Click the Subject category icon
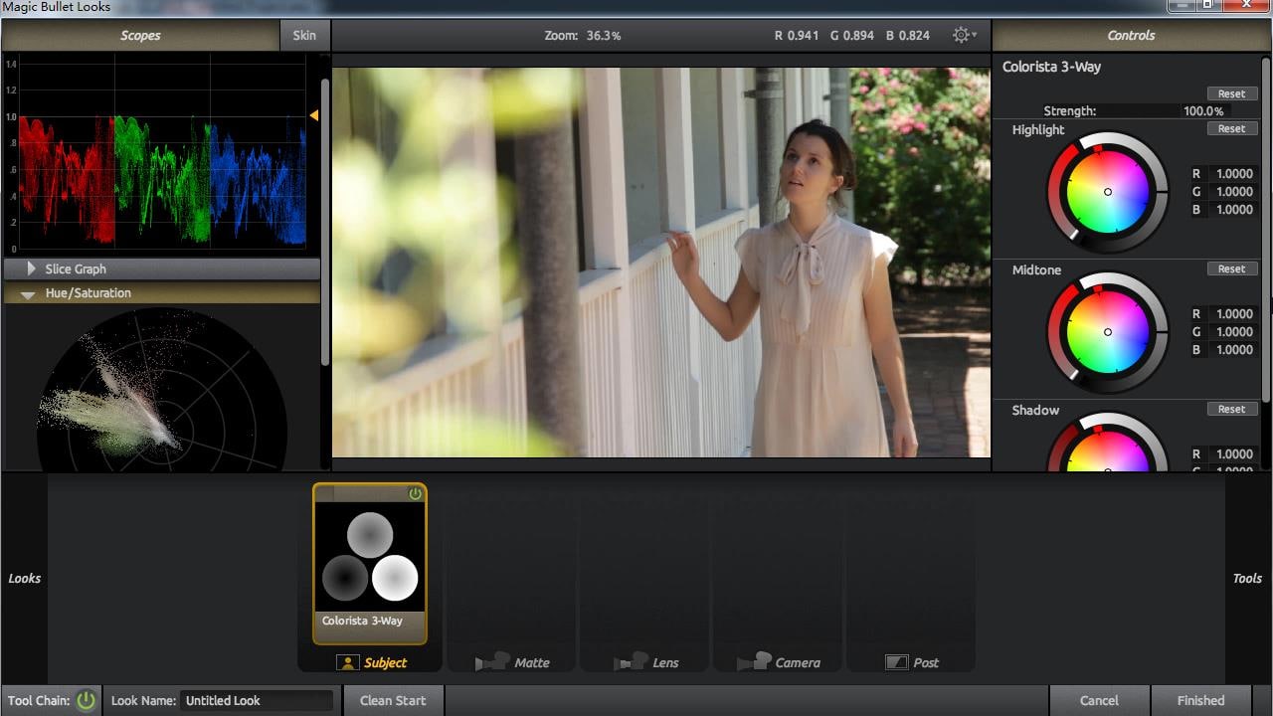 [347, 662]
